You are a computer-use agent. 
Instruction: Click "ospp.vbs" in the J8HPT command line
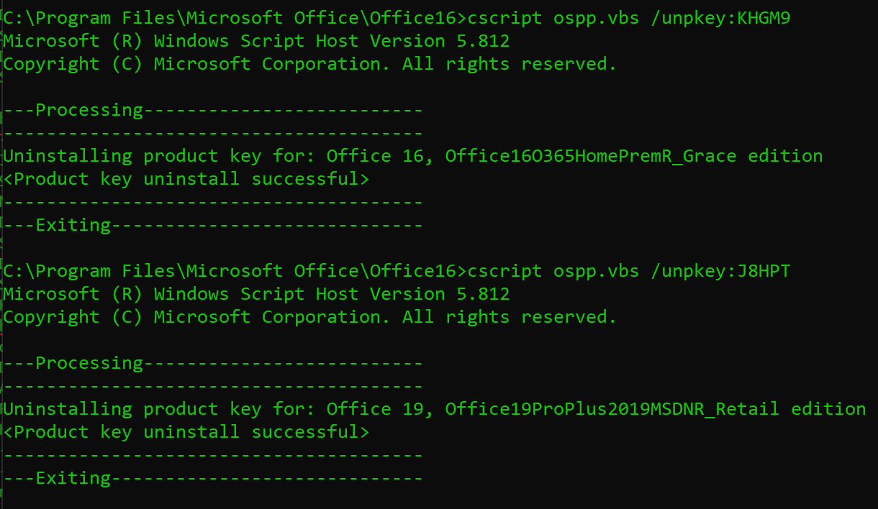(x=596, y=271)
